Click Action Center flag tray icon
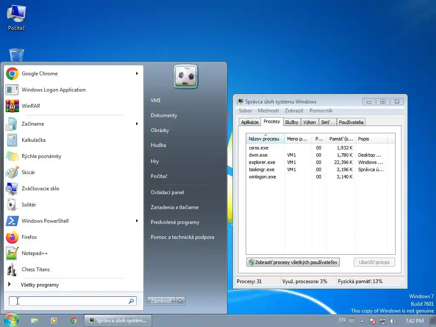This screenshot has height=327, width=436. point(373,321)
